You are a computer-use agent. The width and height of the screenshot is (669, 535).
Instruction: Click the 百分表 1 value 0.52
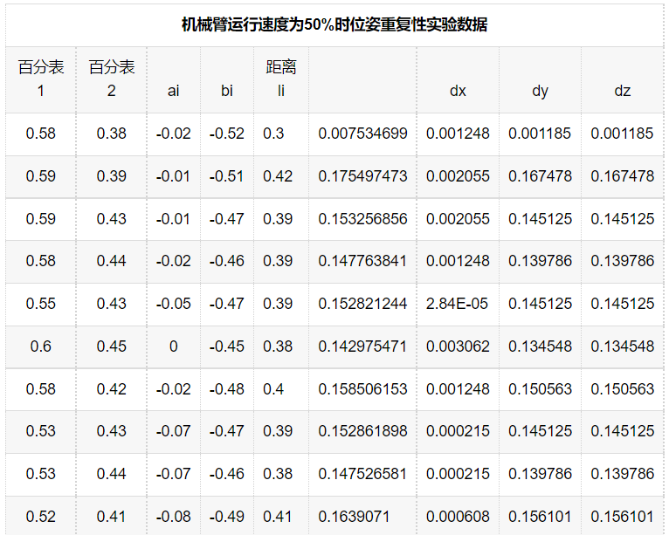coord(40,517)
